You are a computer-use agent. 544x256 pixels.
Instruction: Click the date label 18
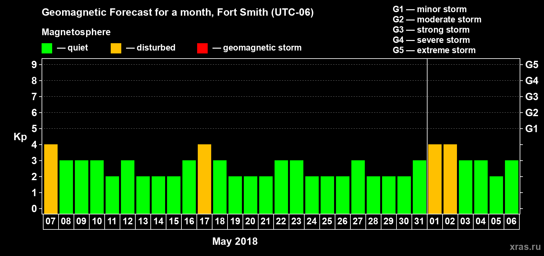tap(220, 221)
